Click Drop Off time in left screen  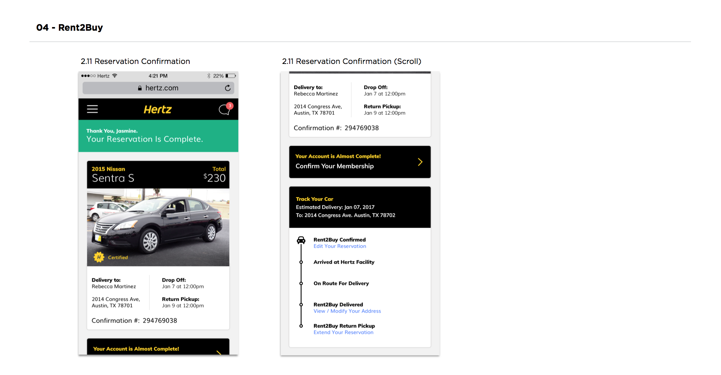click(183, 286)
